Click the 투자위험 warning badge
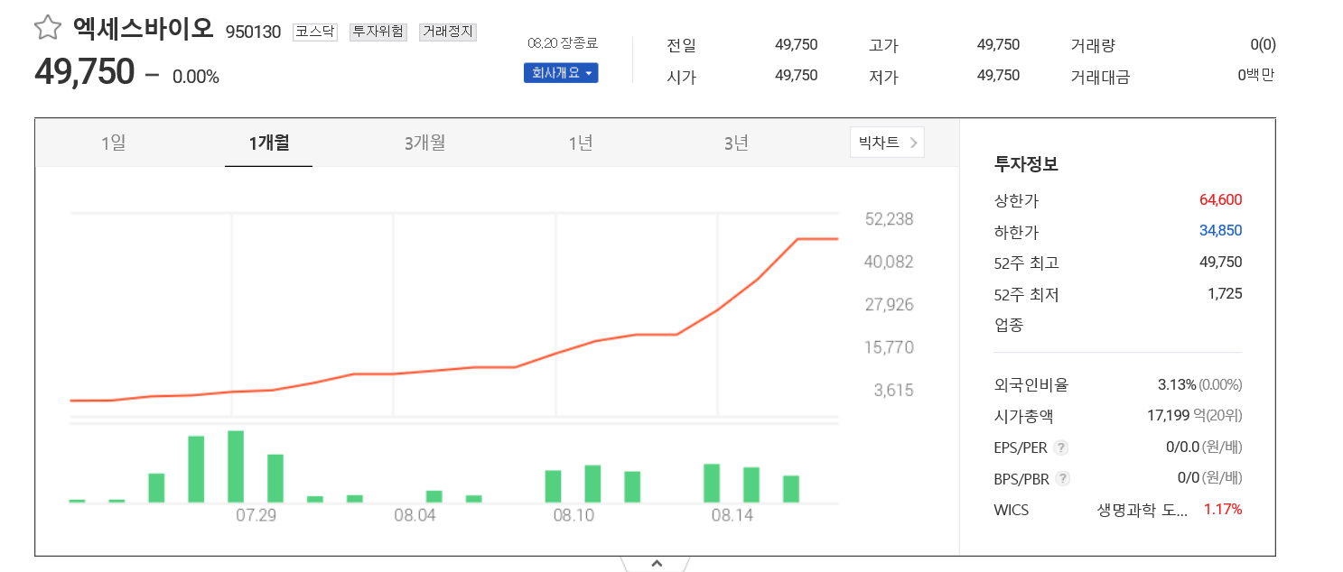This screenshot has width=1343, height=572. point(378,32)
